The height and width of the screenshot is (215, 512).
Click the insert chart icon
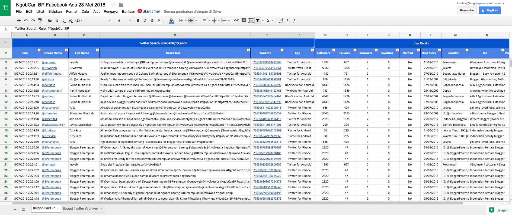[251, 21]
